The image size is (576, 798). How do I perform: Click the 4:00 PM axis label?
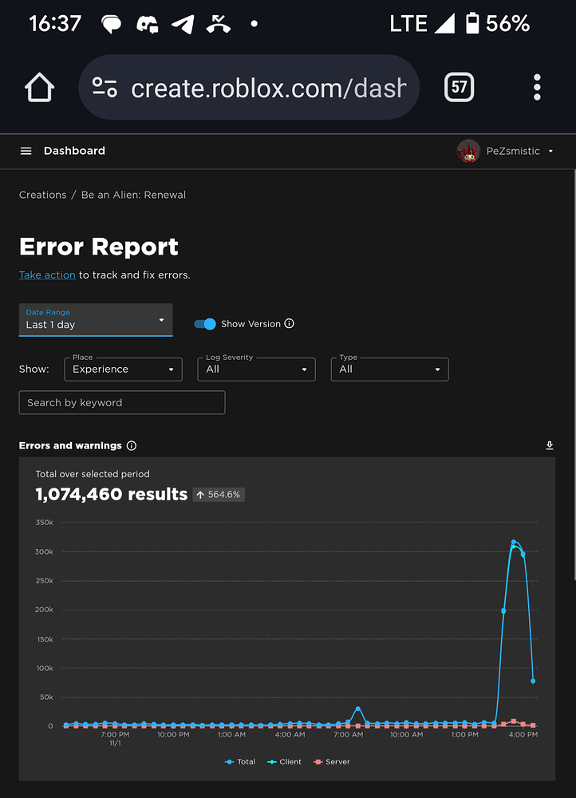523,734
